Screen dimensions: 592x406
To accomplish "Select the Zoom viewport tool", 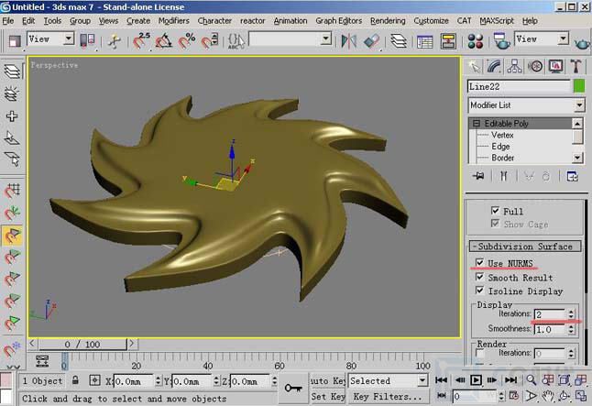I will coord(531,380).
